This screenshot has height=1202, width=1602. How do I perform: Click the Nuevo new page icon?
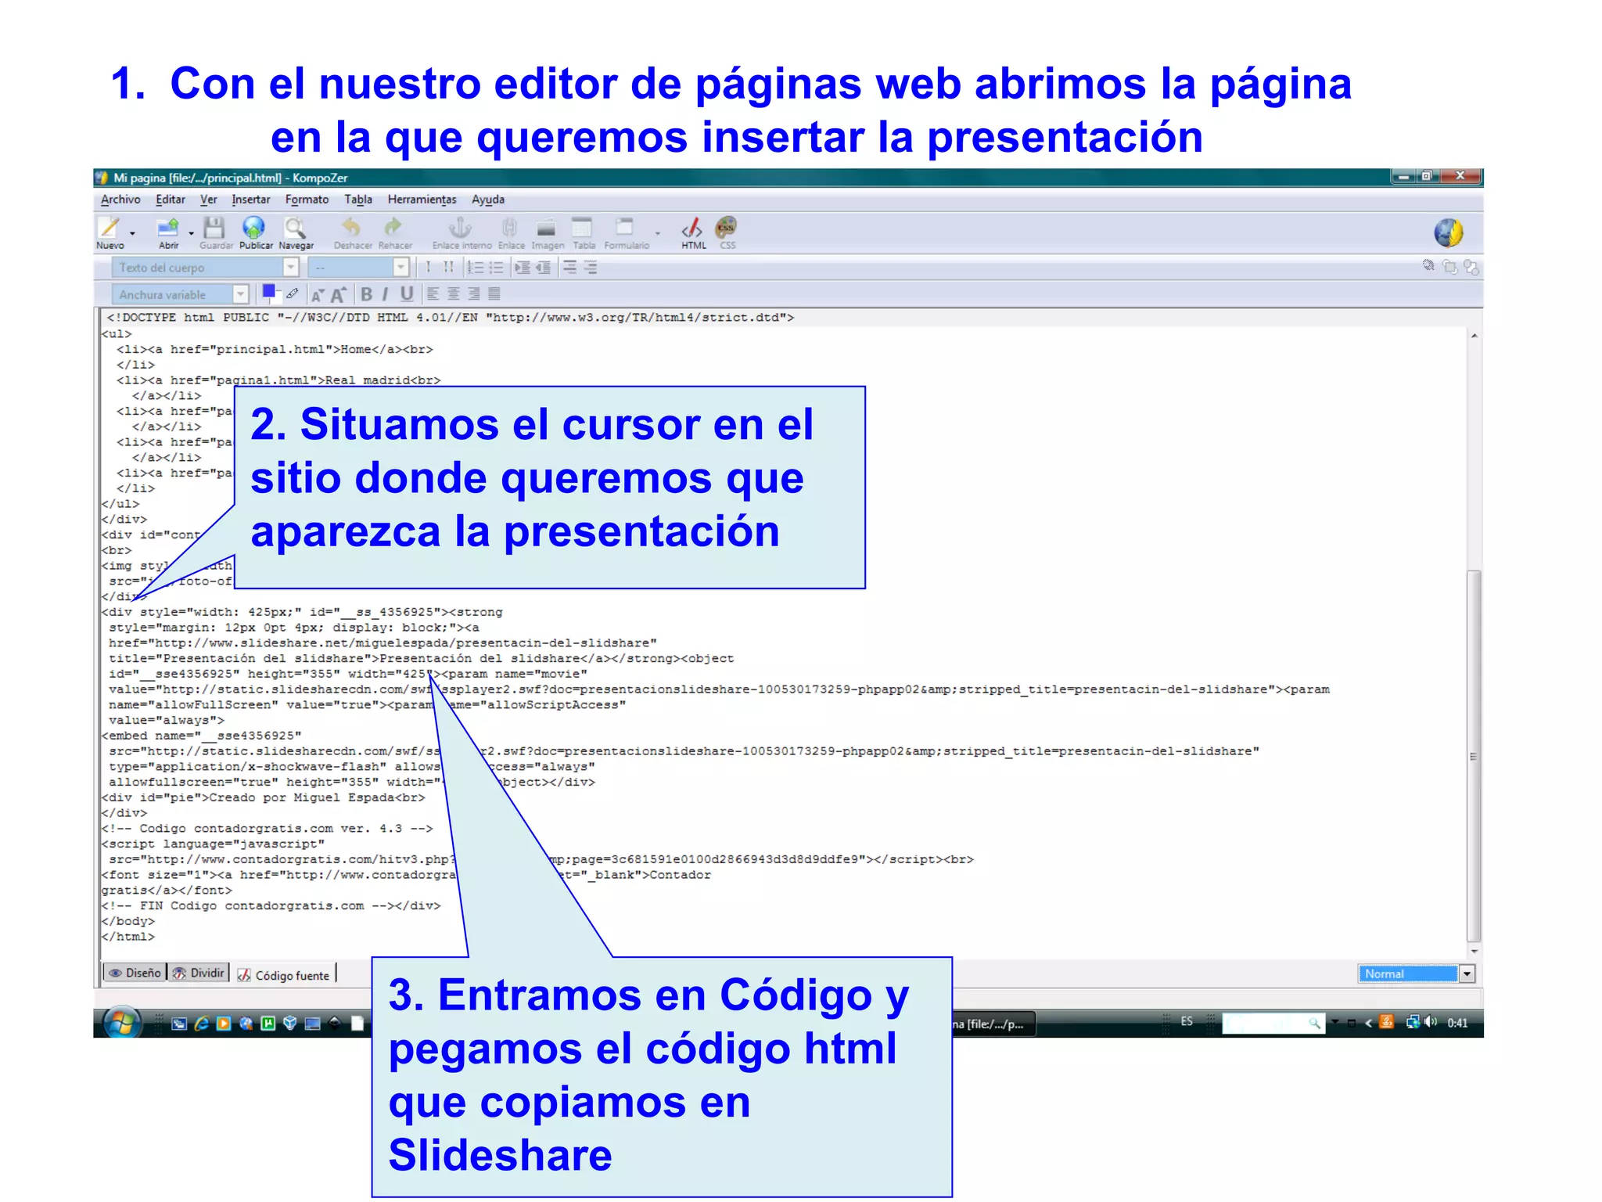click(x=110, y=228)
